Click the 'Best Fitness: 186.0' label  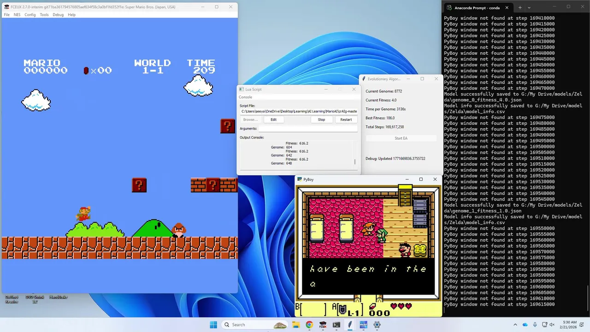coord(380,118)
